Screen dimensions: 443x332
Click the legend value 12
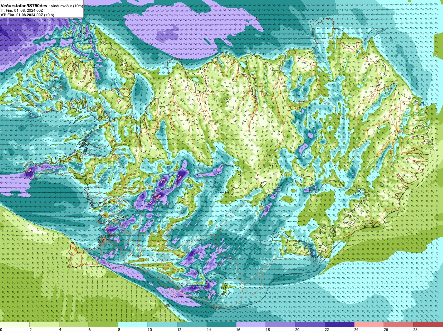179,330
